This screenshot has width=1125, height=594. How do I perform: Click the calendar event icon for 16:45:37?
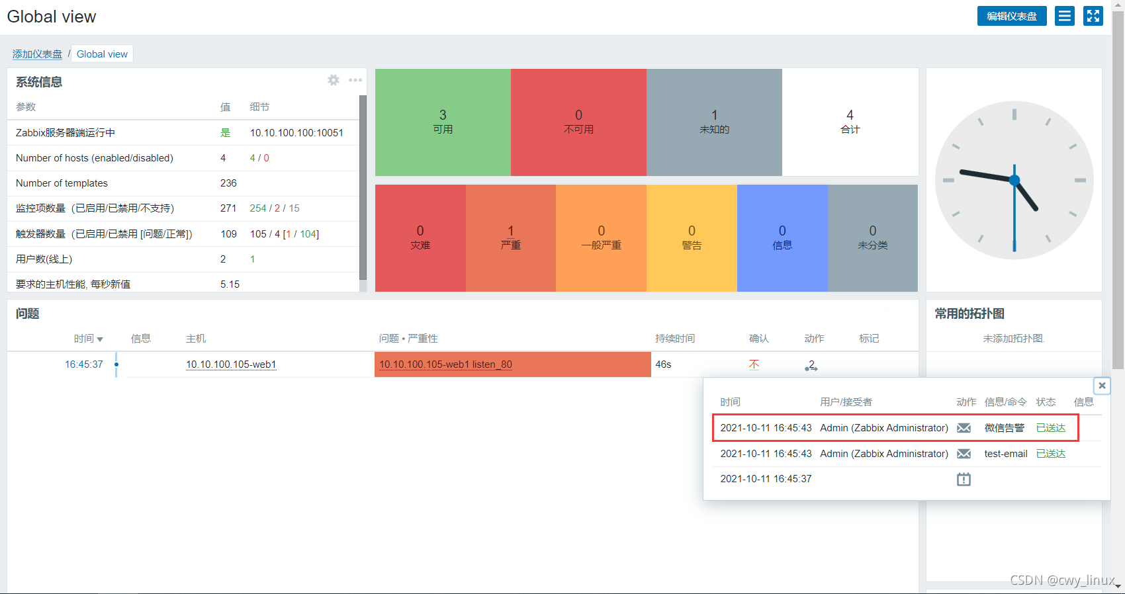(x=964, y=479)
